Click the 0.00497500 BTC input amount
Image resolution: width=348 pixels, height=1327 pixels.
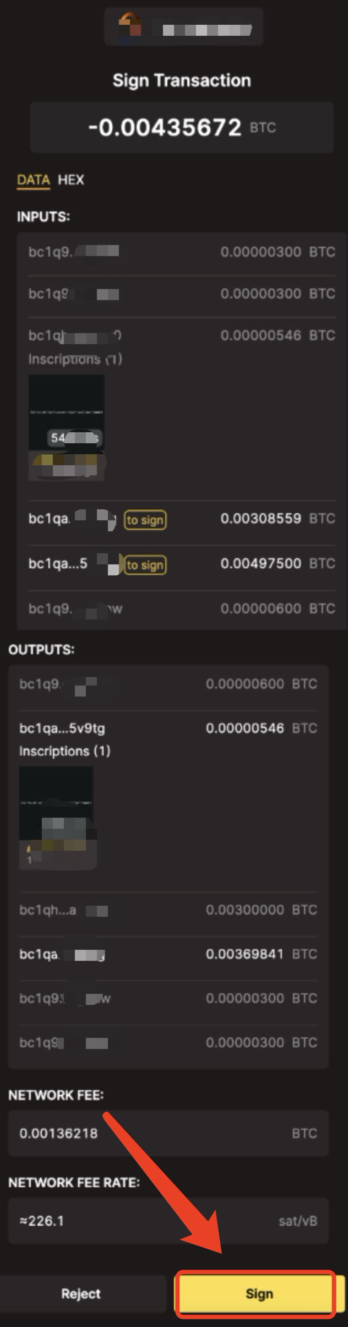(261, 564)
